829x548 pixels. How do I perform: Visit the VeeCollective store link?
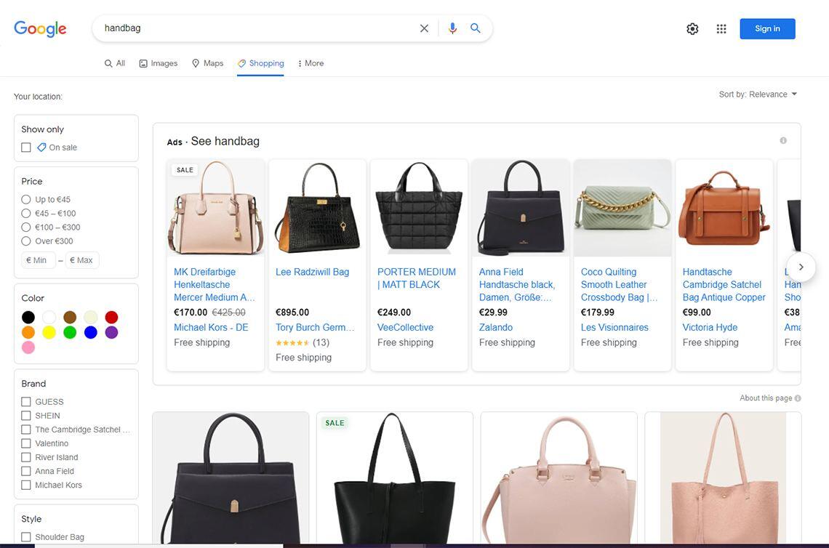click(406, 327)
